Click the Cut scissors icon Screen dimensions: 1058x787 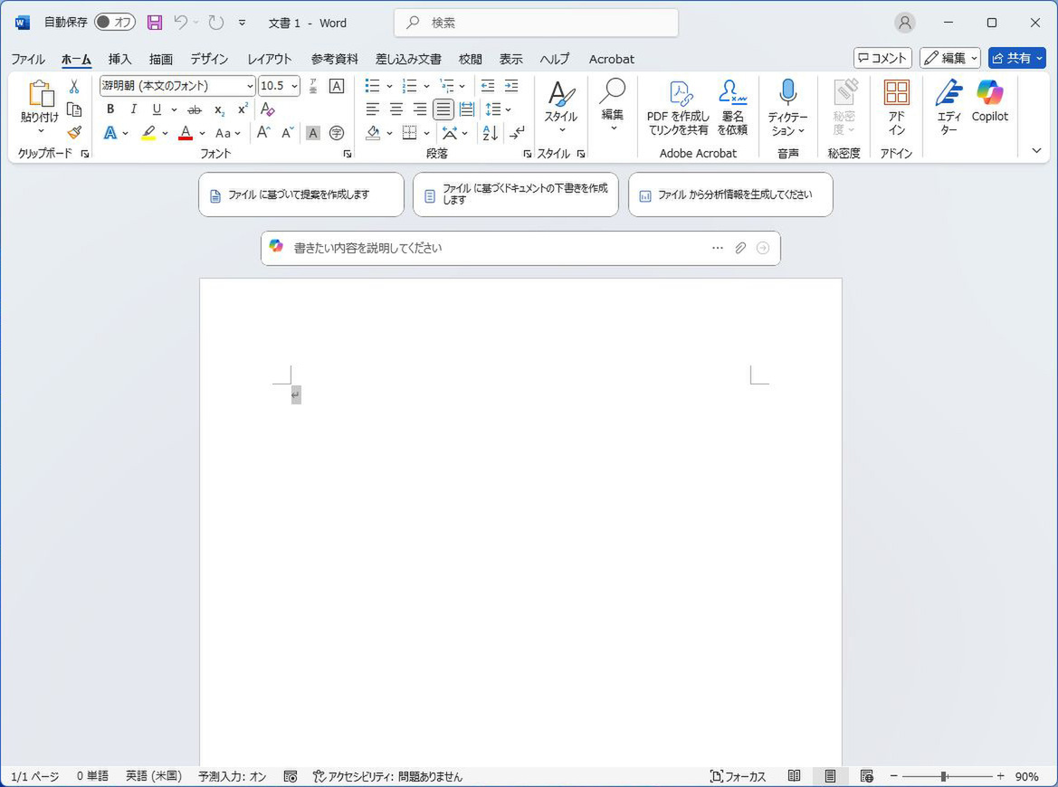coord(74,86)
